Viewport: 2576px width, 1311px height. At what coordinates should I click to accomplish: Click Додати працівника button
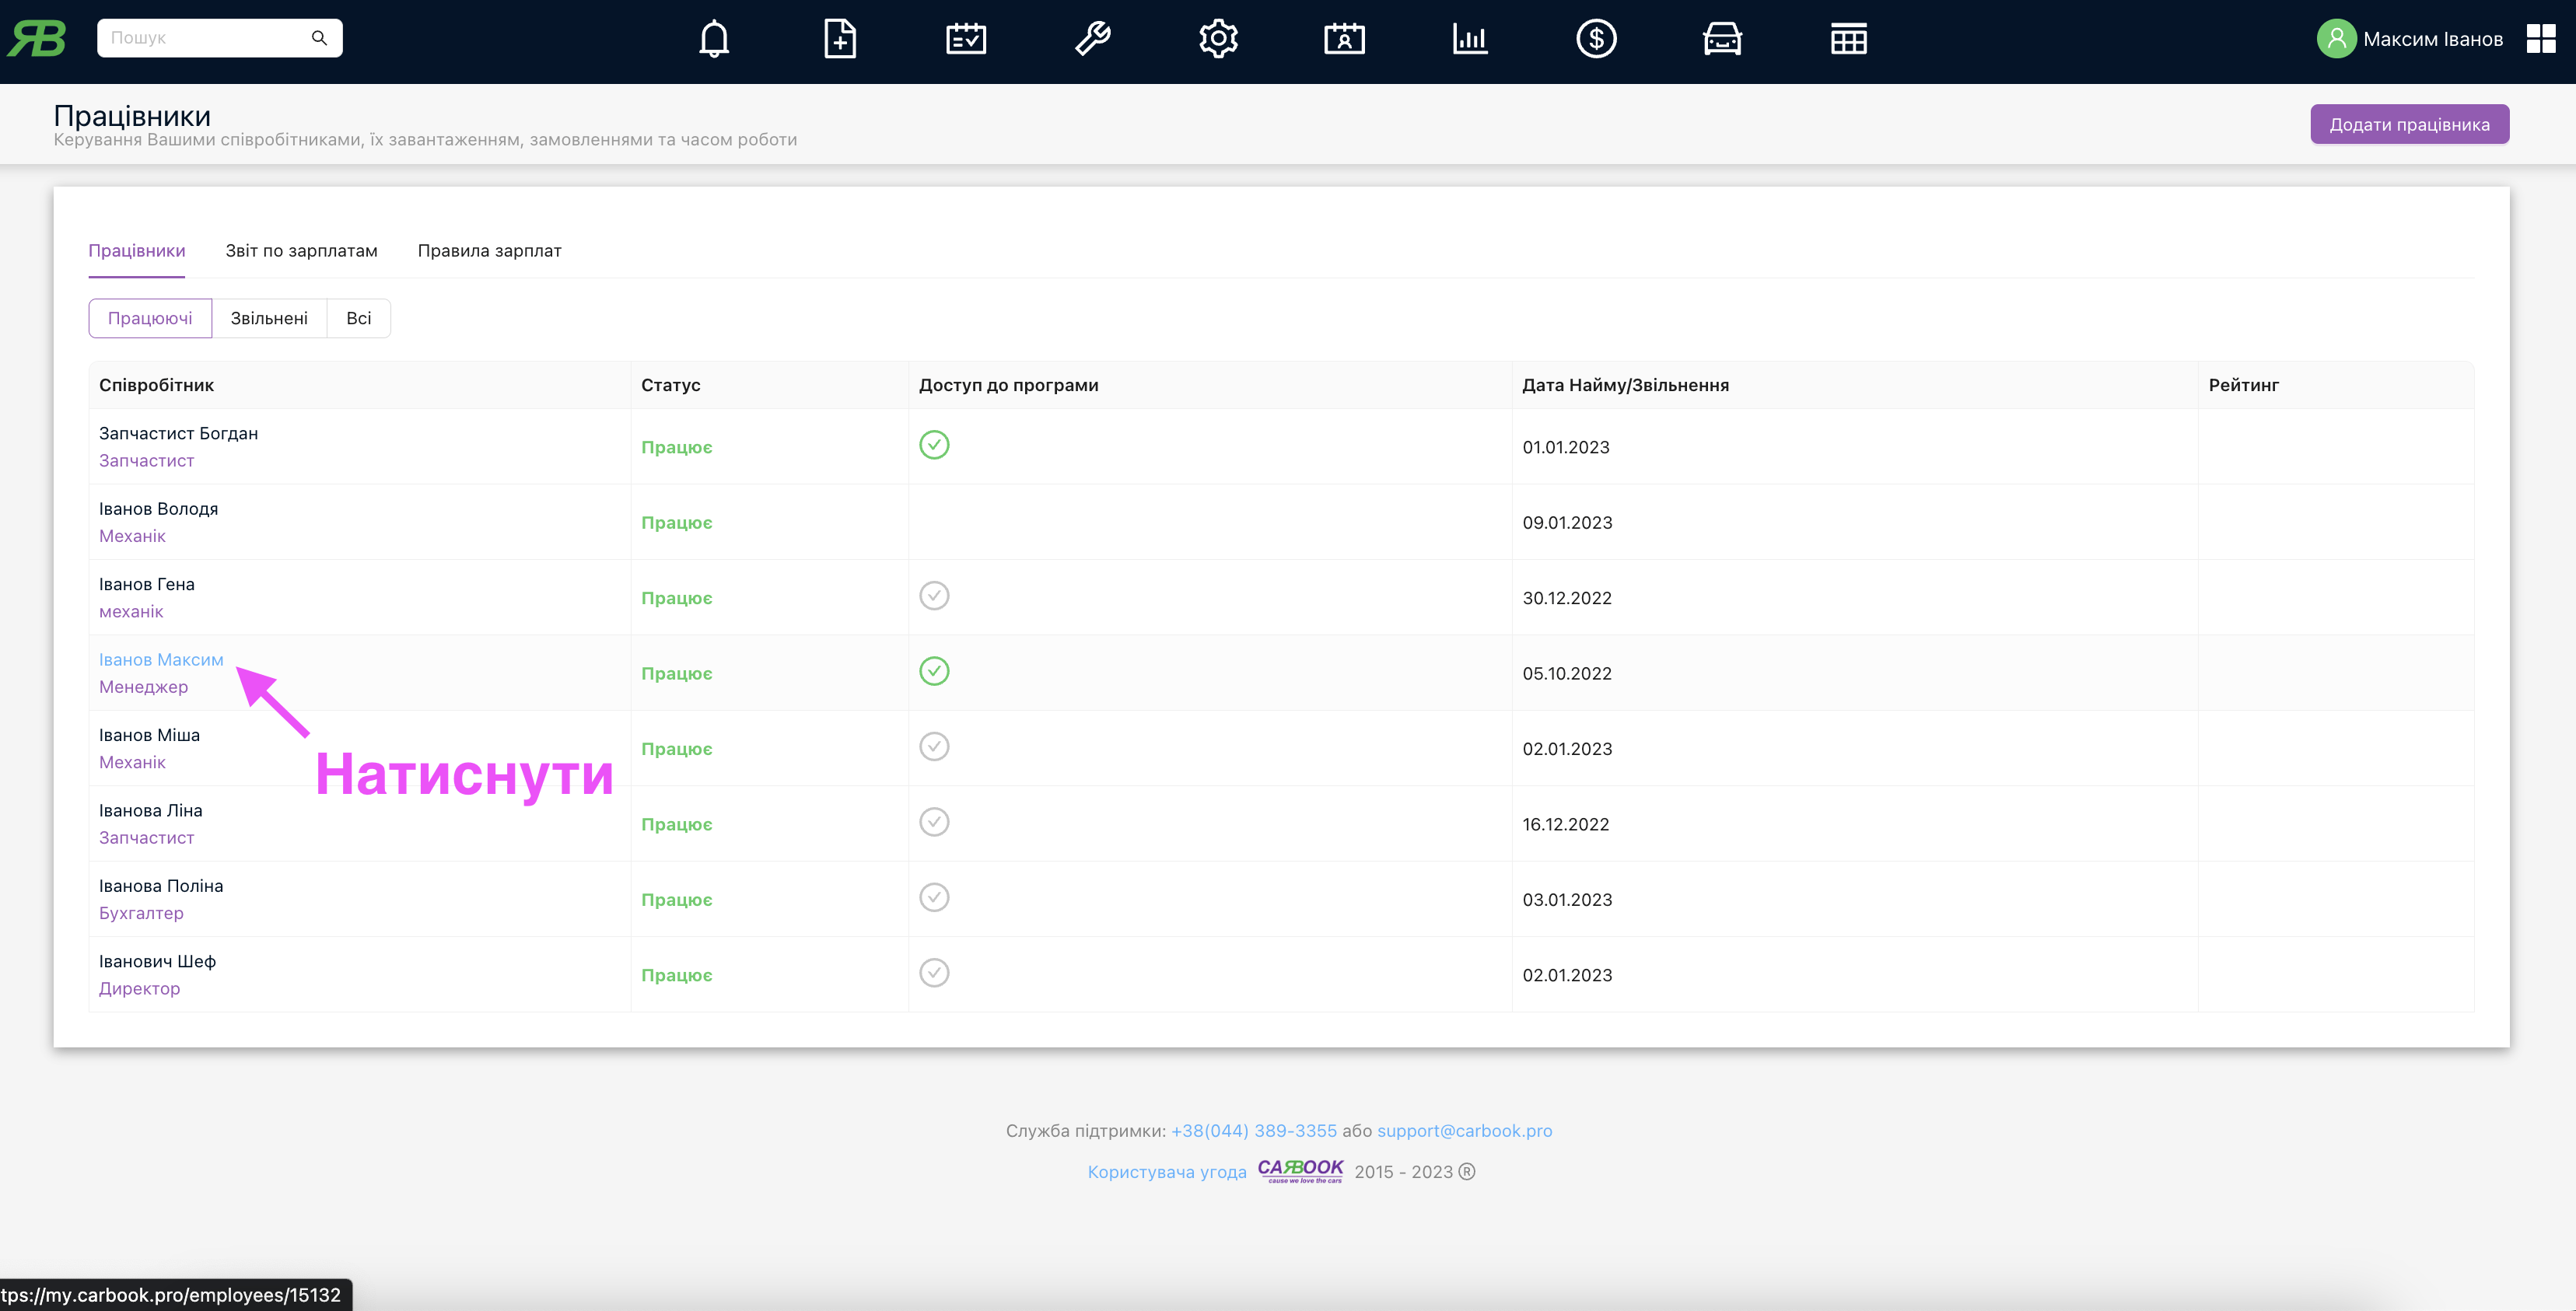pos(2409,125)
